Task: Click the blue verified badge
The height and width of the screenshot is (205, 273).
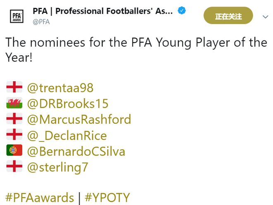Action: point(182,11)
